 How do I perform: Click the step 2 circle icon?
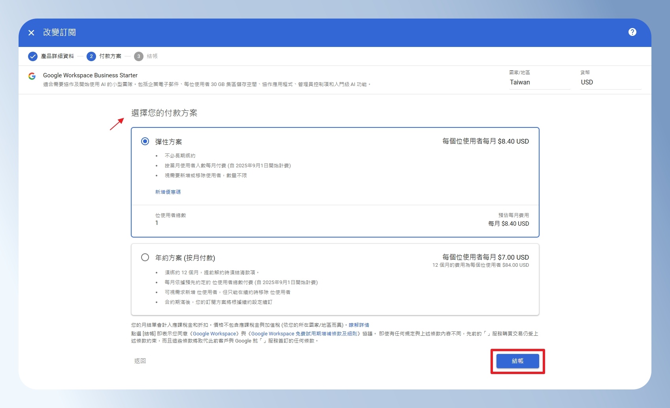tap(91, 56)
